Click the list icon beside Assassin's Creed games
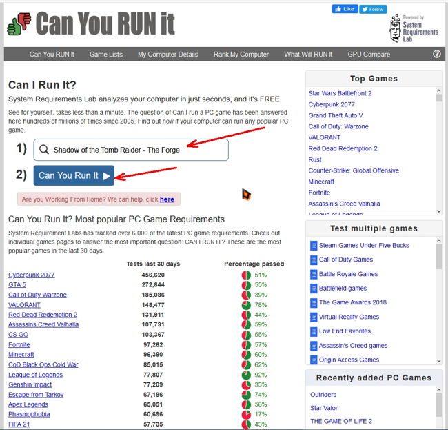Image resolution: width=448 pixels, height=430 pixels. [x=314, y=346]
